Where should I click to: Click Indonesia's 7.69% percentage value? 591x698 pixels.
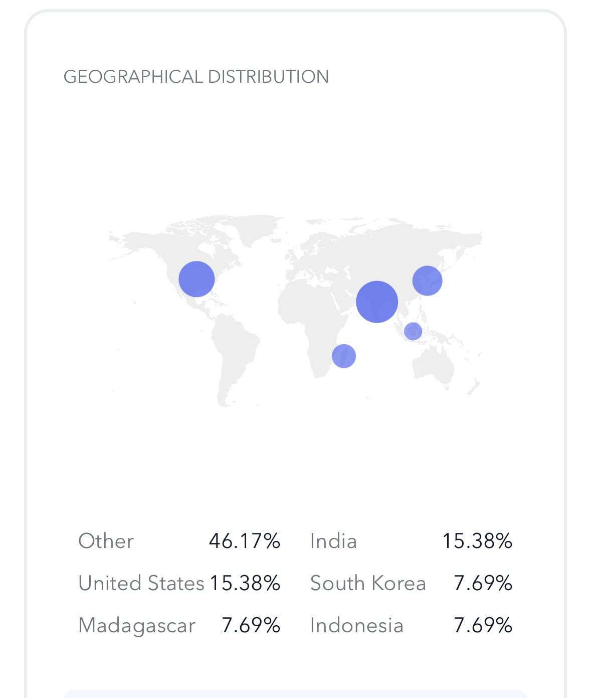(x=483, y=625)
